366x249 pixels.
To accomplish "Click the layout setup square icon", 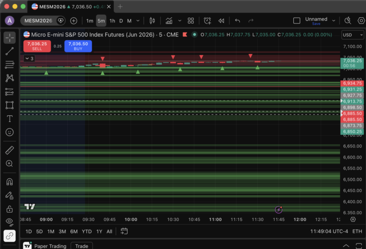I will pos(297,21).
